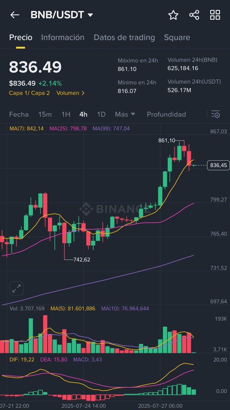Tap the 799,27 price axis label

point(218,200)
